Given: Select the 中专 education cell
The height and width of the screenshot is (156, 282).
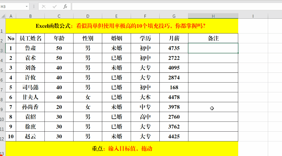Looking at the screenshot, I should pyautogui.click(x=145, y=107).
